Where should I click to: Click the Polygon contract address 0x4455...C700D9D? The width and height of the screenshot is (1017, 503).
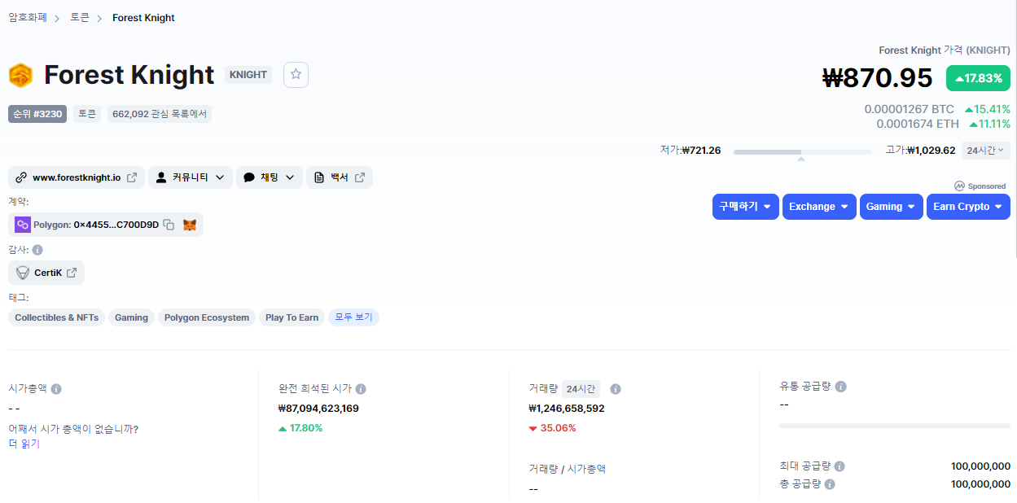(116, 225)
